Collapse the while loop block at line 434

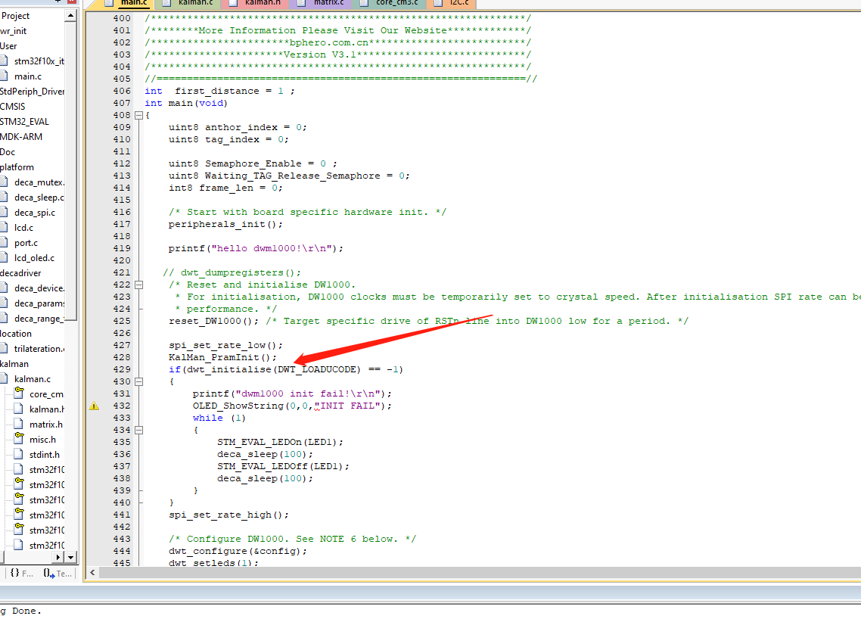tap(138, 430)
